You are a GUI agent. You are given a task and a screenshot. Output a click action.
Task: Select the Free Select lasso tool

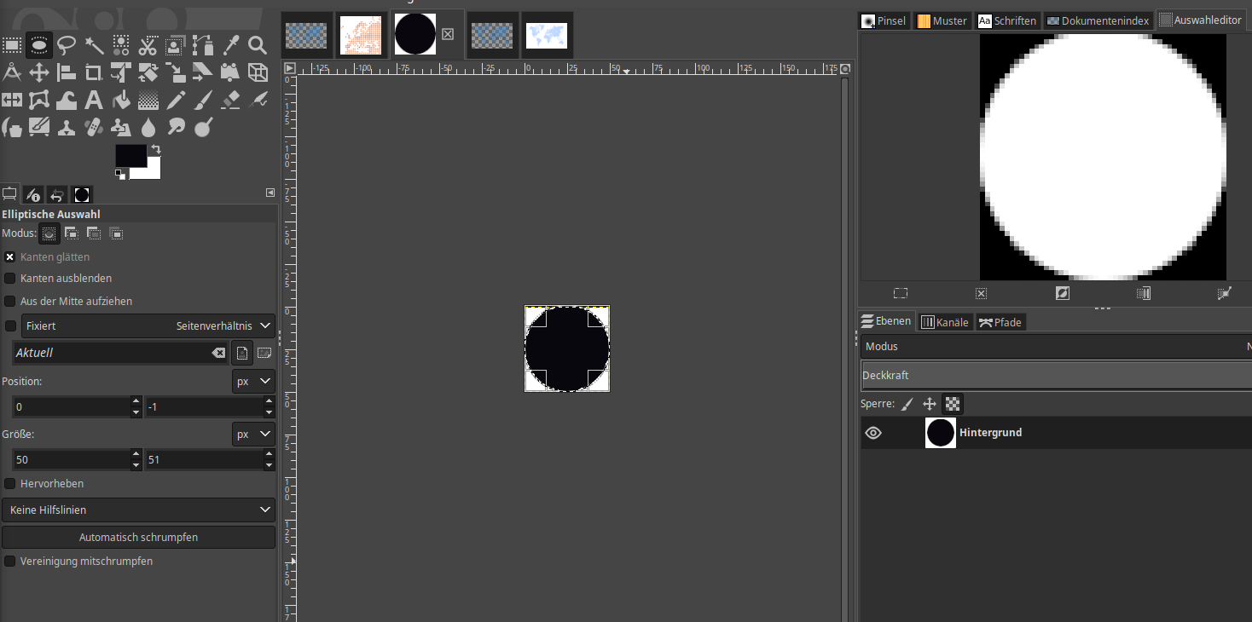(67, 45)
